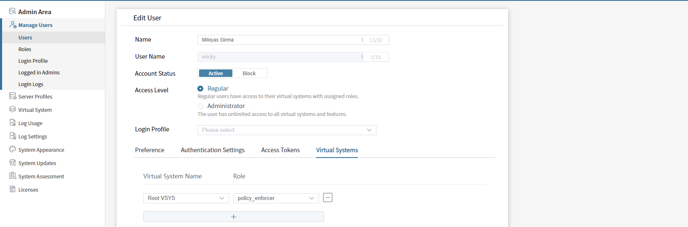Click the Licenses document icon

[x=12, y=190]
